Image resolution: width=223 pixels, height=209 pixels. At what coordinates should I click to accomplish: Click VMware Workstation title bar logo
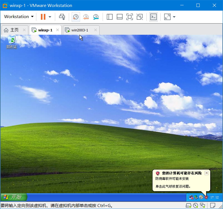[x=5, y=6]
